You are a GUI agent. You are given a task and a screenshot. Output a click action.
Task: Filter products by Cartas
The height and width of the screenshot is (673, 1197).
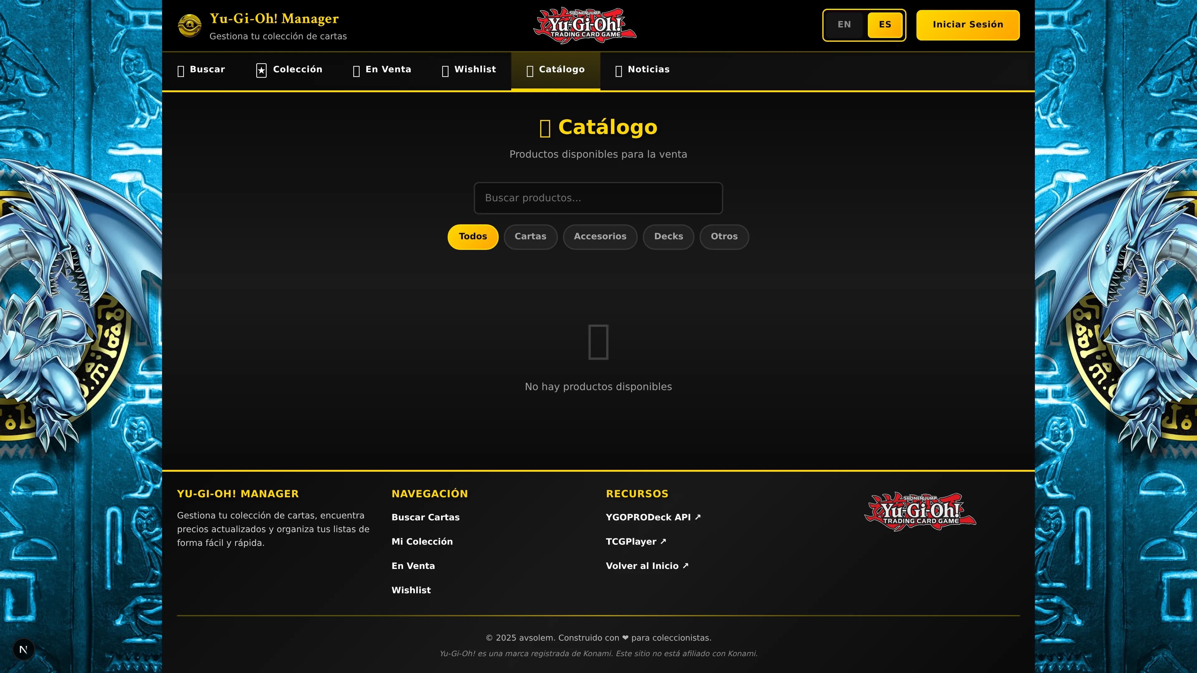coord(530,237)
